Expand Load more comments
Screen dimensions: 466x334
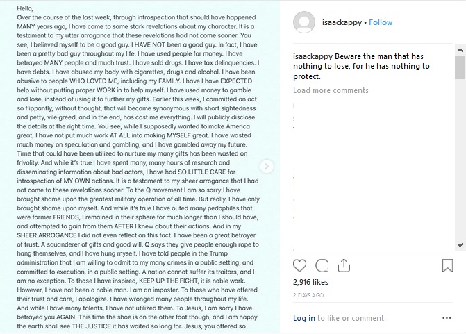click(x=331, y=90)
